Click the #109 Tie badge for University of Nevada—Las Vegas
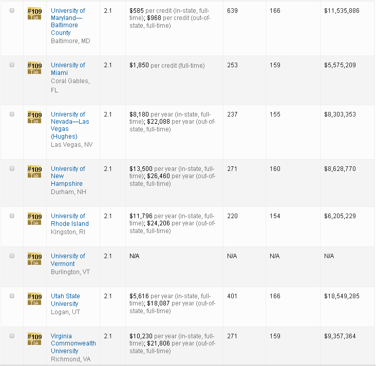Screen dimensions: 376x366 (34, 118)
